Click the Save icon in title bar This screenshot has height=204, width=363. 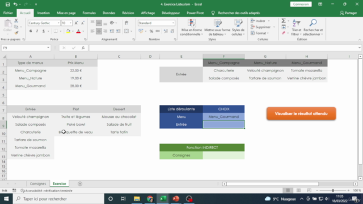pos(7,4)
